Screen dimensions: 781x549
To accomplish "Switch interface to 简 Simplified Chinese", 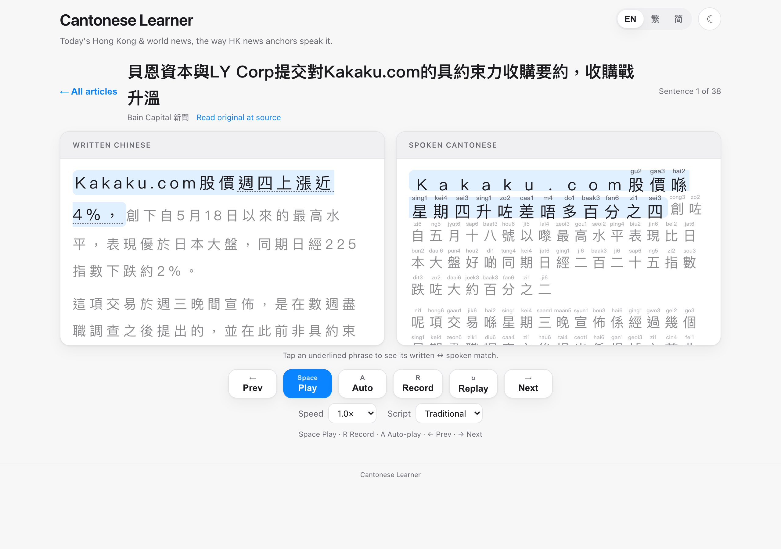I will pyautogui.click(x=678, y=19).
